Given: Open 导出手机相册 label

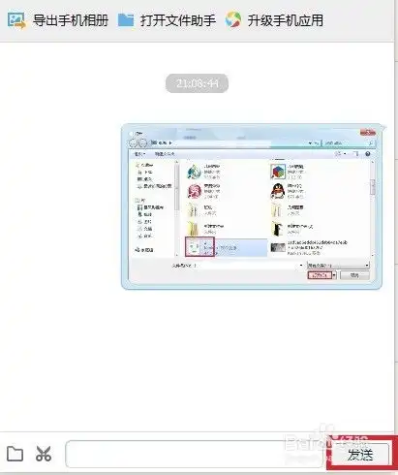Looking at the screenshot, I should (71, 20).
